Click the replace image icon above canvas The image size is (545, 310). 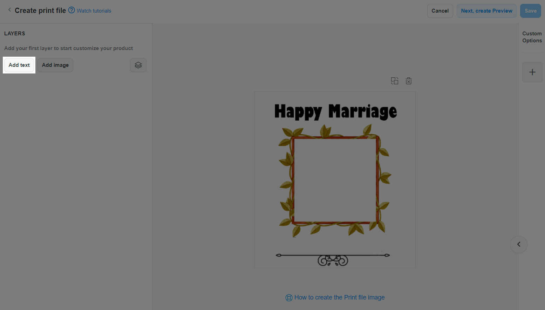(395, 81)
